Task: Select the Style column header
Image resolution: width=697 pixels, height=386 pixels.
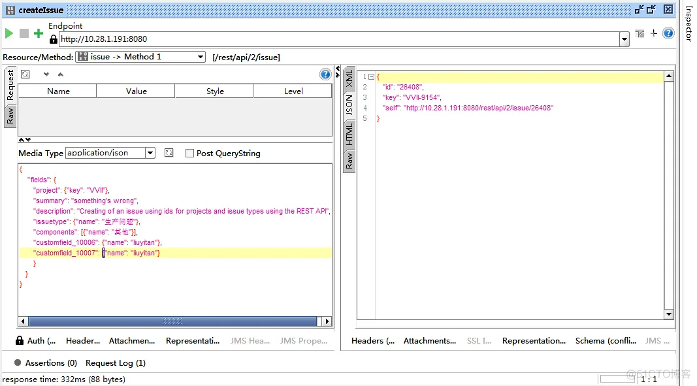Action: tap(215, 91)
